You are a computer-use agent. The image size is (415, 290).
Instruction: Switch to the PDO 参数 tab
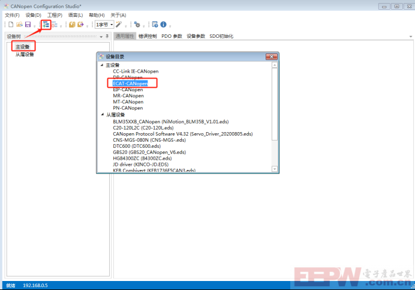172,36
